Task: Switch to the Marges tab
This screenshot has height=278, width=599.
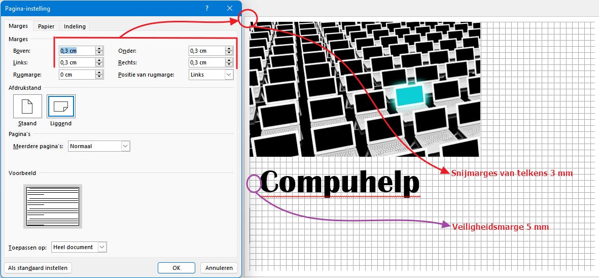Action: point(18,26)
